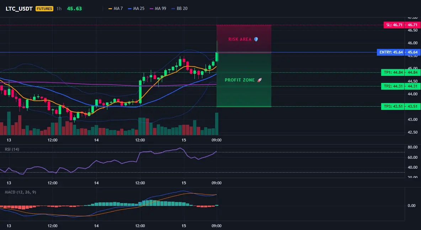Click the shield icon beside RISK AREA
421x230 pixels.
[256, 39]
